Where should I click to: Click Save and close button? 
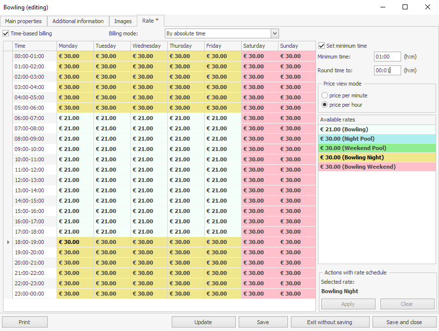[x=404, y=322]
